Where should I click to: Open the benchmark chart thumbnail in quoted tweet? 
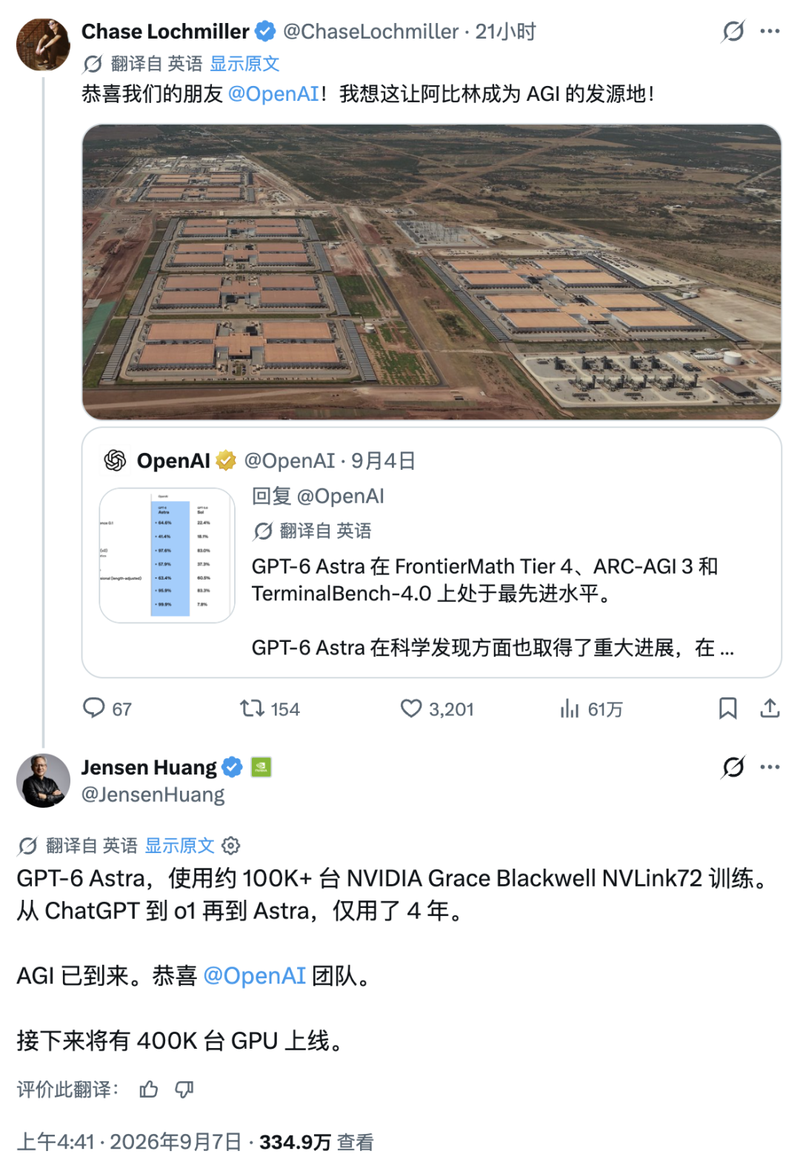point(167,555)
